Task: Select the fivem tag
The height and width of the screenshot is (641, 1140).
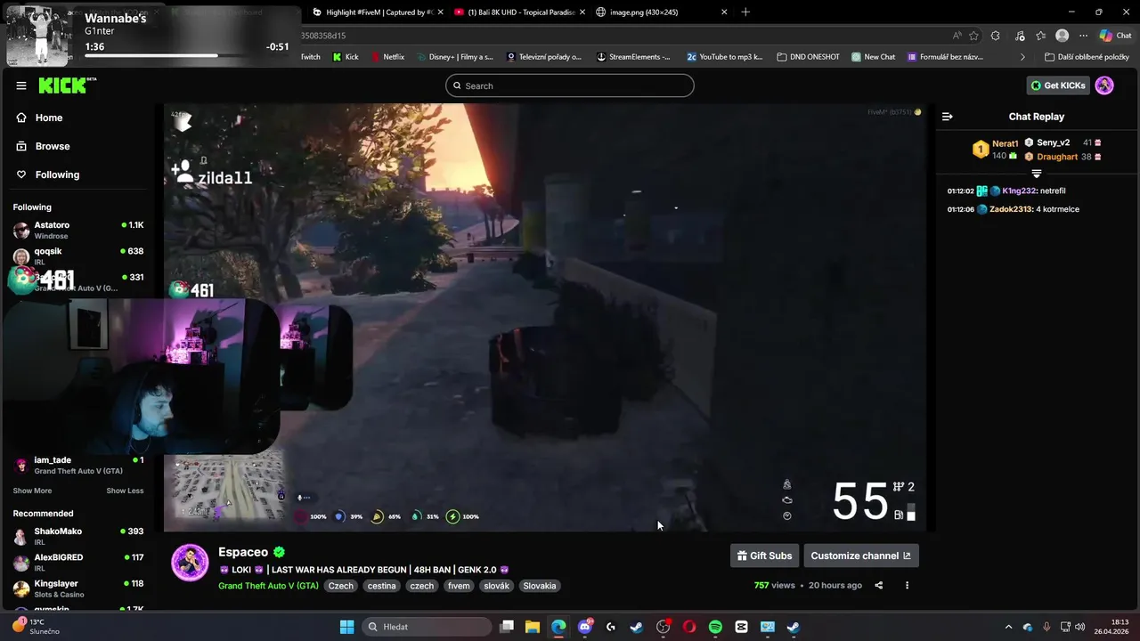Action: click(459, 586)
